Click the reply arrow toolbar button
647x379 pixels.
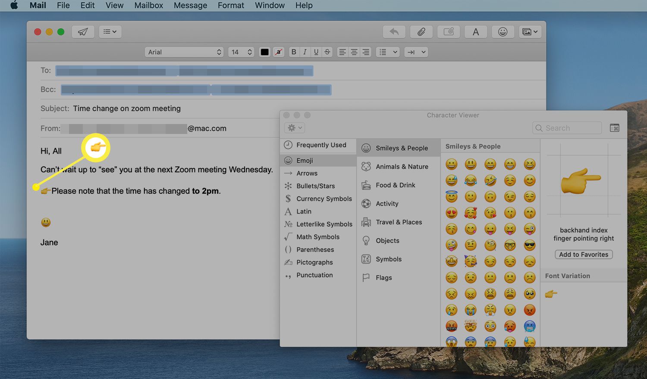pos(394,31)
